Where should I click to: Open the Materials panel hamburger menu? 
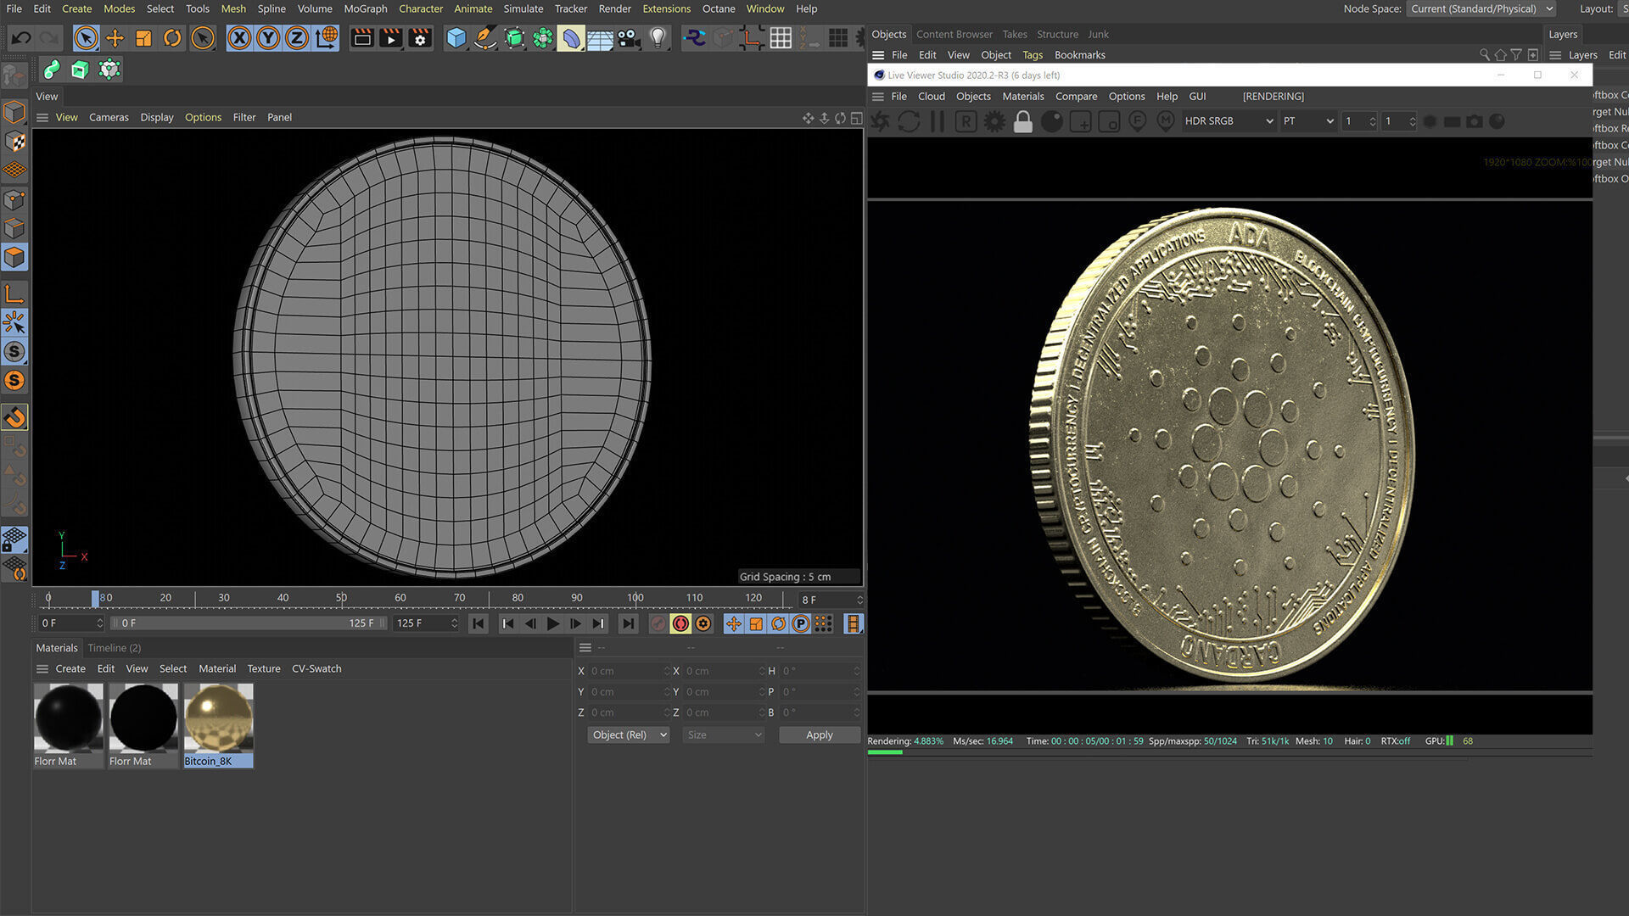42,669
